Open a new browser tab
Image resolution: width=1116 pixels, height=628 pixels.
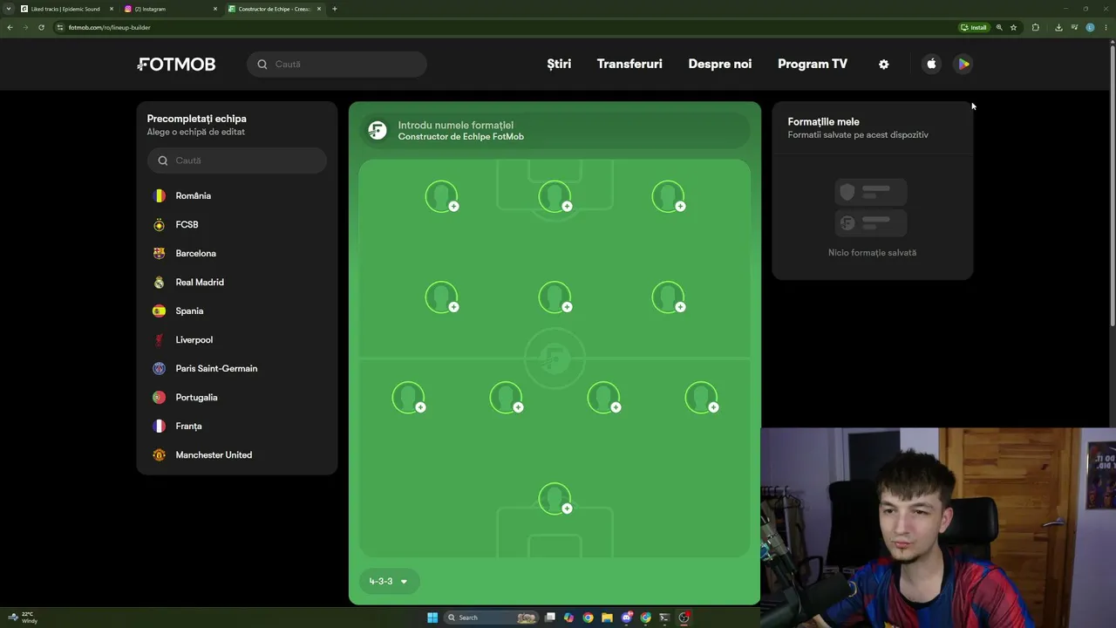(x=335, y=9)
